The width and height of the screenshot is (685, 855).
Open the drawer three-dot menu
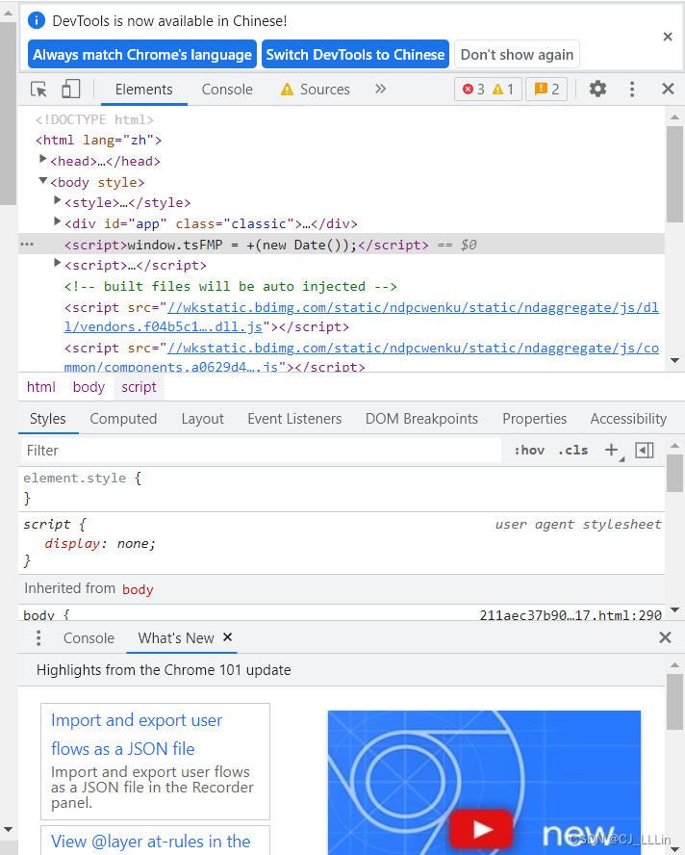(38, 638)
